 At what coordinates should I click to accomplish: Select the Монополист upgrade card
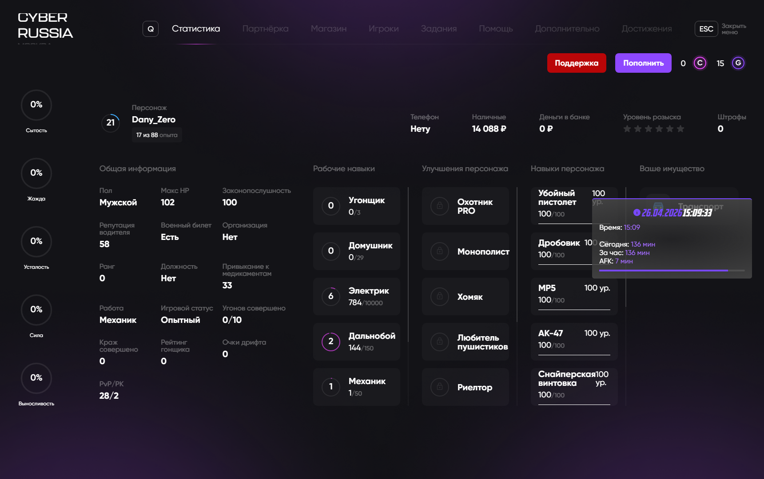466,251
